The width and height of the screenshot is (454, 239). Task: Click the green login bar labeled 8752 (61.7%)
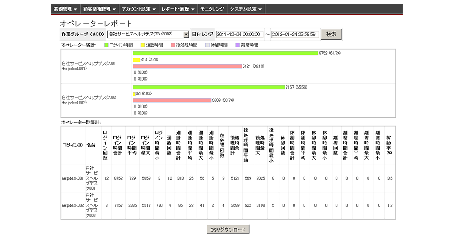click(225, 53)
